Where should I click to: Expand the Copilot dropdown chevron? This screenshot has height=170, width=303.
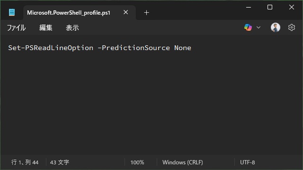click(258, 27)
